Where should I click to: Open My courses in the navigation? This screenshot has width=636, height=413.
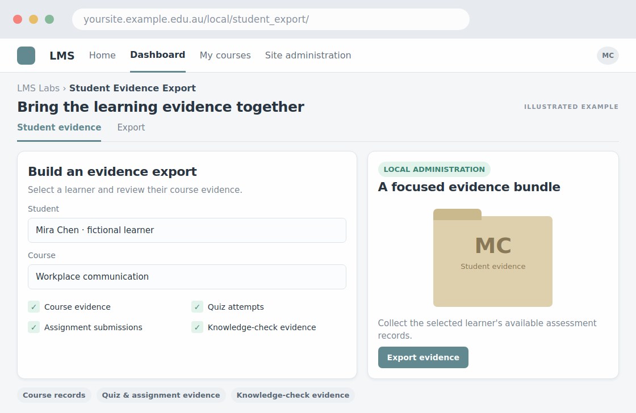click(225, 55)
